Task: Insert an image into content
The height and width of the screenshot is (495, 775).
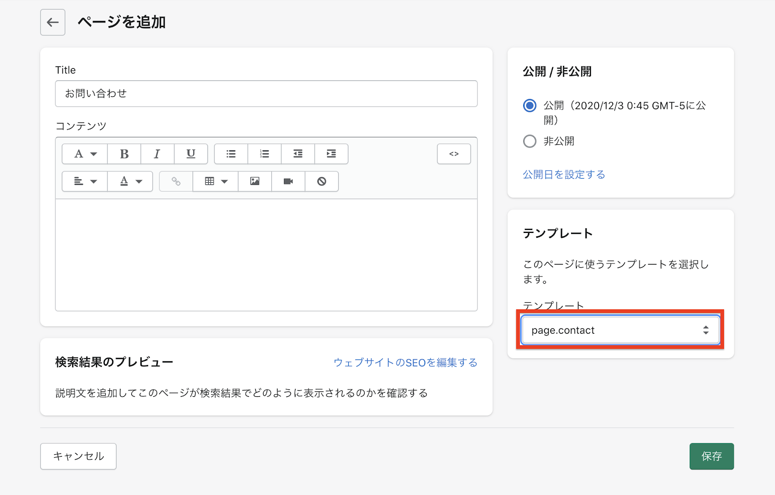Action: (255, 182)
